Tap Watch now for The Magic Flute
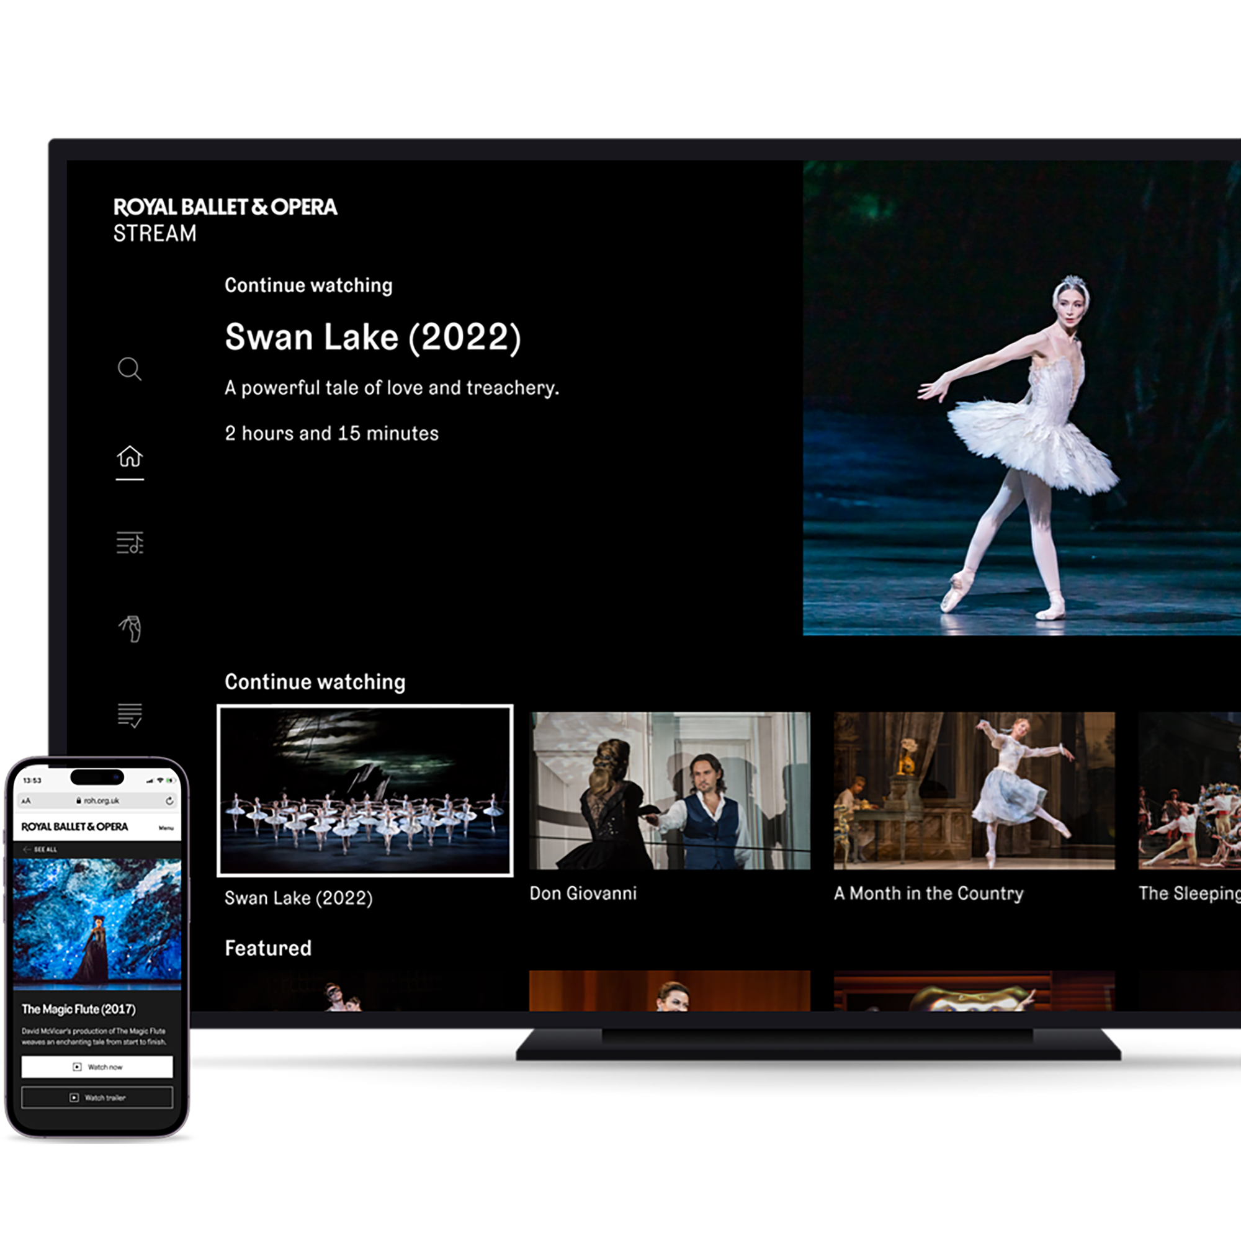The width and height of the screenshot is (1241, 1241). point(97,1067)
